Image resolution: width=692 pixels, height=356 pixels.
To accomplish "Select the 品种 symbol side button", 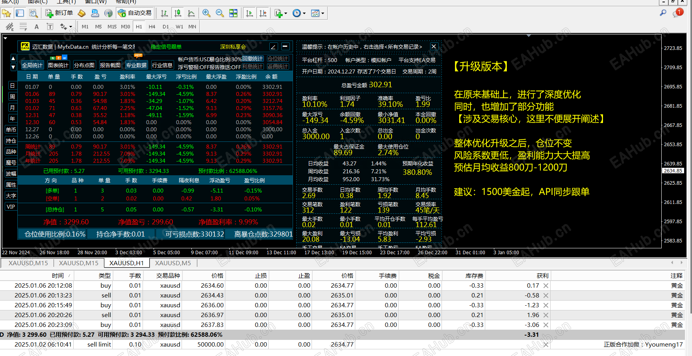I will 11,152.
